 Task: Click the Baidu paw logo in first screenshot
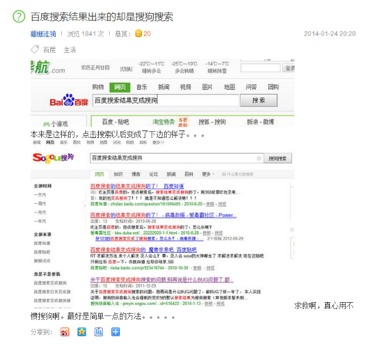pos(69,100)
